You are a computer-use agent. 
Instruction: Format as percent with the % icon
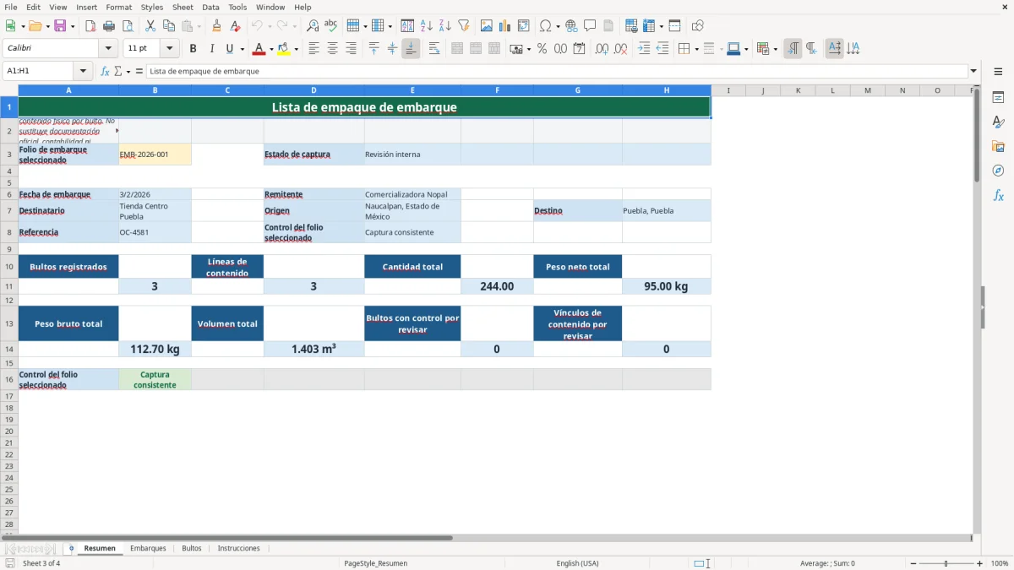(542, 49)
